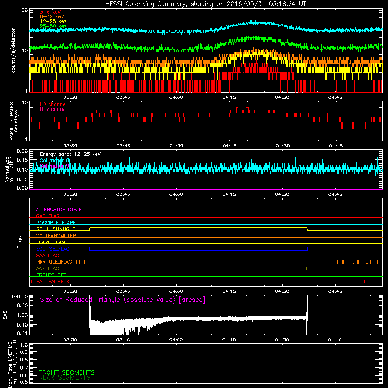Click the 0.20 label on the modulation axis
Viewport: 388px width, 388px height.
[x=22, y=151]
